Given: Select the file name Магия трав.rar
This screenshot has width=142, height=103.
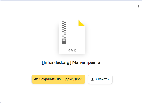Looking at the screenshot, I should point(87,63).
